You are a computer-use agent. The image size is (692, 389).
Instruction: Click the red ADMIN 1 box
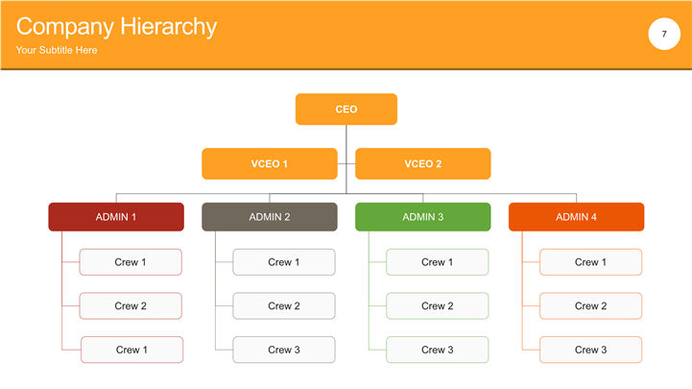(x=116, y=217)
